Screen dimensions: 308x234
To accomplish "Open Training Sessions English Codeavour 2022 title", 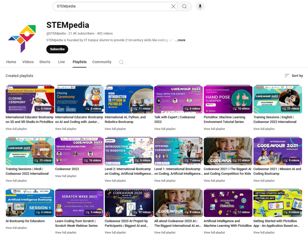I will click(x=275, y=120).
